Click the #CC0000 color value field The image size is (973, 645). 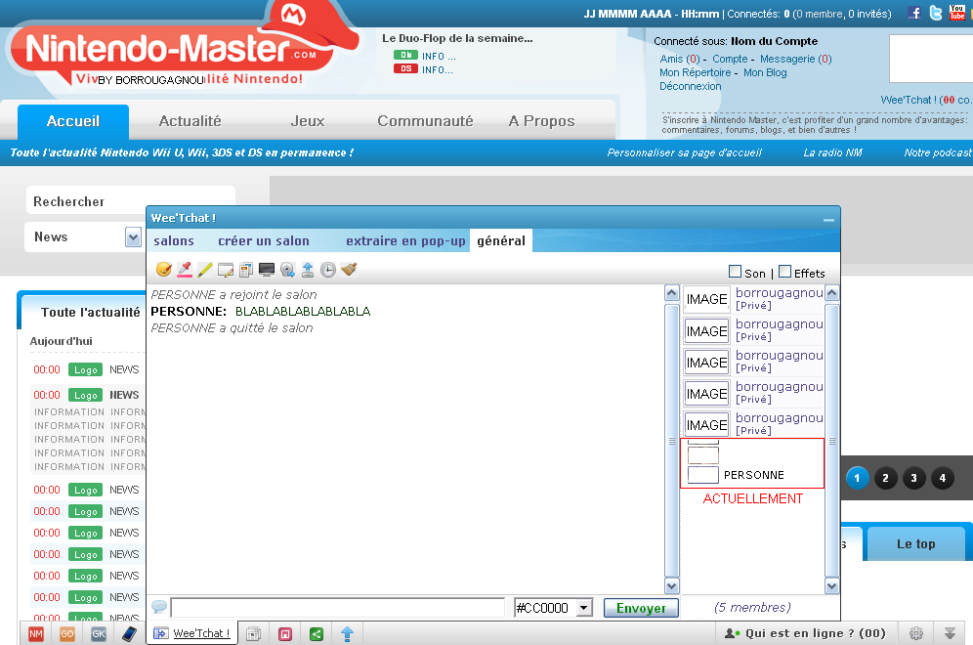pyautogui.click(x=545, y=608)
